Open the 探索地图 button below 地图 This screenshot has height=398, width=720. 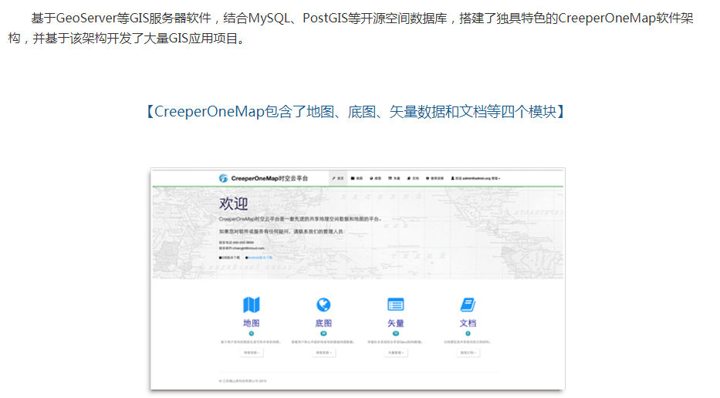pyautogui.click(x=252, y=352)
